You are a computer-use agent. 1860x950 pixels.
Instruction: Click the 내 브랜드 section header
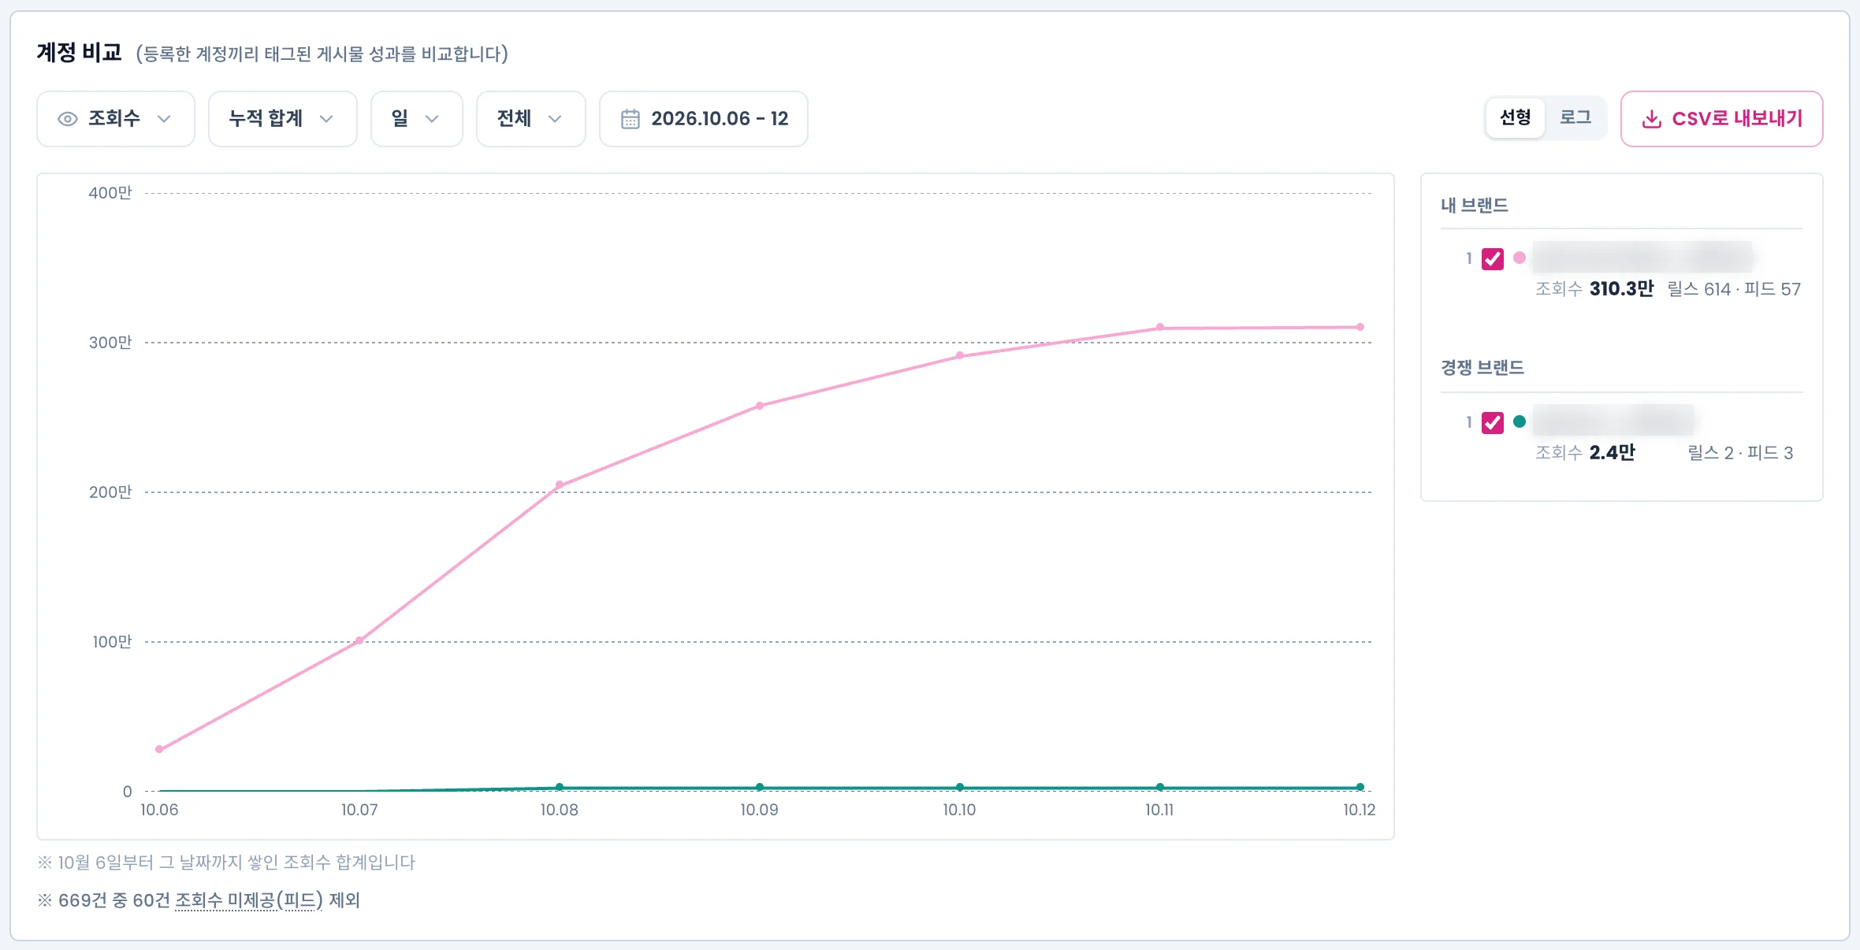click(x=1475, y=206)
